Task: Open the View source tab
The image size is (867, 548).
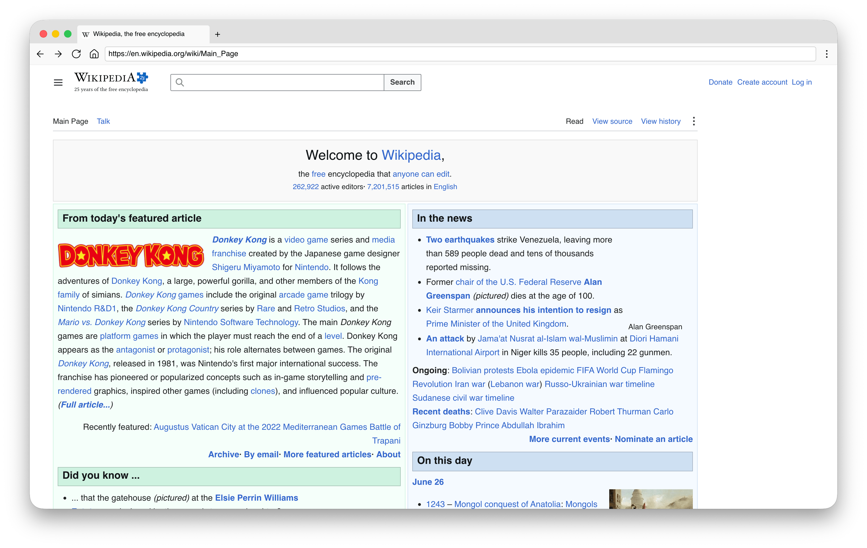Action: point(612,121)
